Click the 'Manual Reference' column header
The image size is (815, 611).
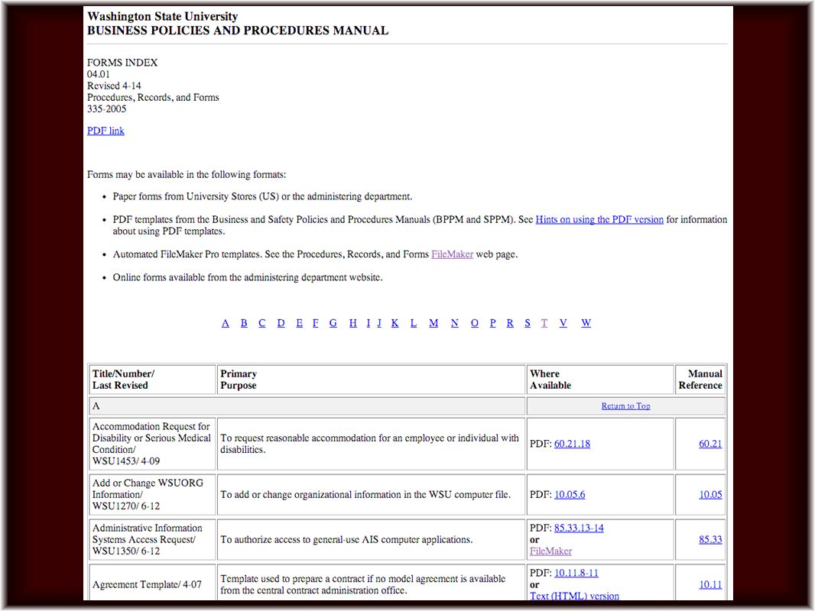(x=700, y=380)
